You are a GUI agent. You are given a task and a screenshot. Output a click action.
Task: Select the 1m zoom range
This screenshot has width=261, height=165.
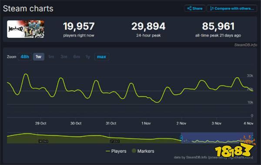tap(51, 57)
